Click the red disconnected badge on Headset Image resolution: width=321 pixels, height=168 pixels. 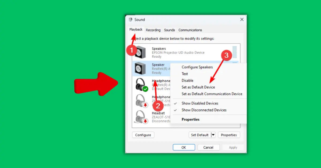pos(145,121)
